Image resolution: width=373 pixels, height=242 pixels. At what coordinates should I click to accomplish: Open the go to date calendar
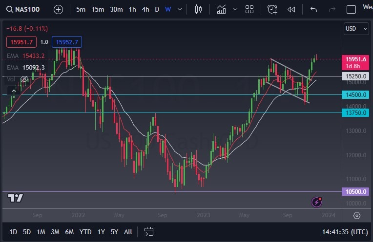(x=149, y=232)
